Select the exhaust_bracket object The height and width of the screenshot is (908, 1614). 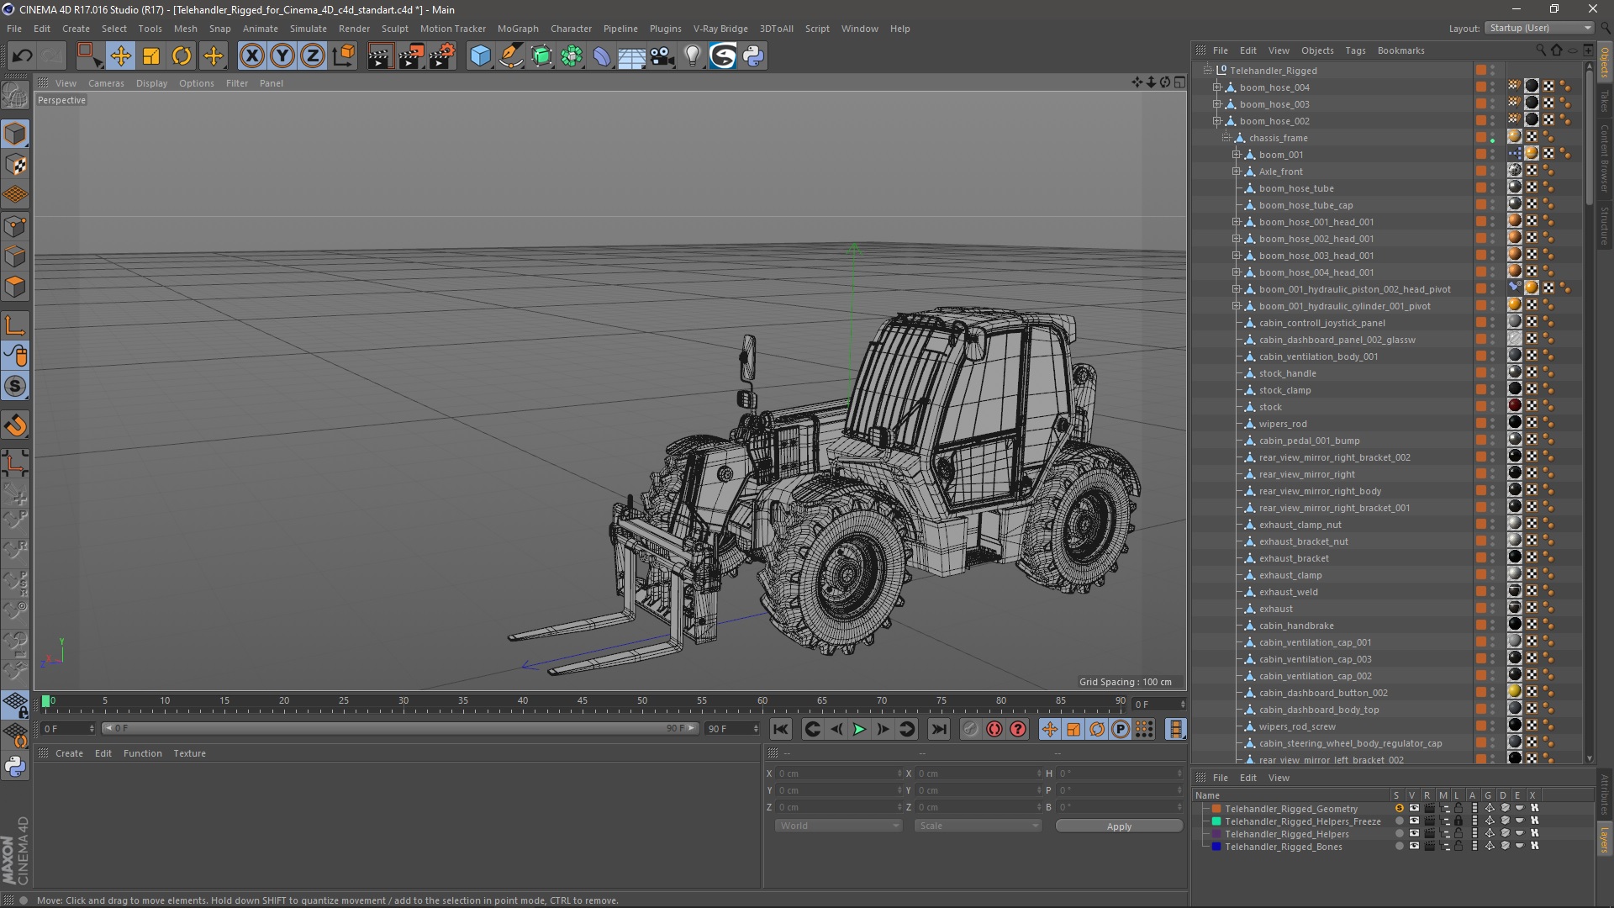(x=1294, y=558)
